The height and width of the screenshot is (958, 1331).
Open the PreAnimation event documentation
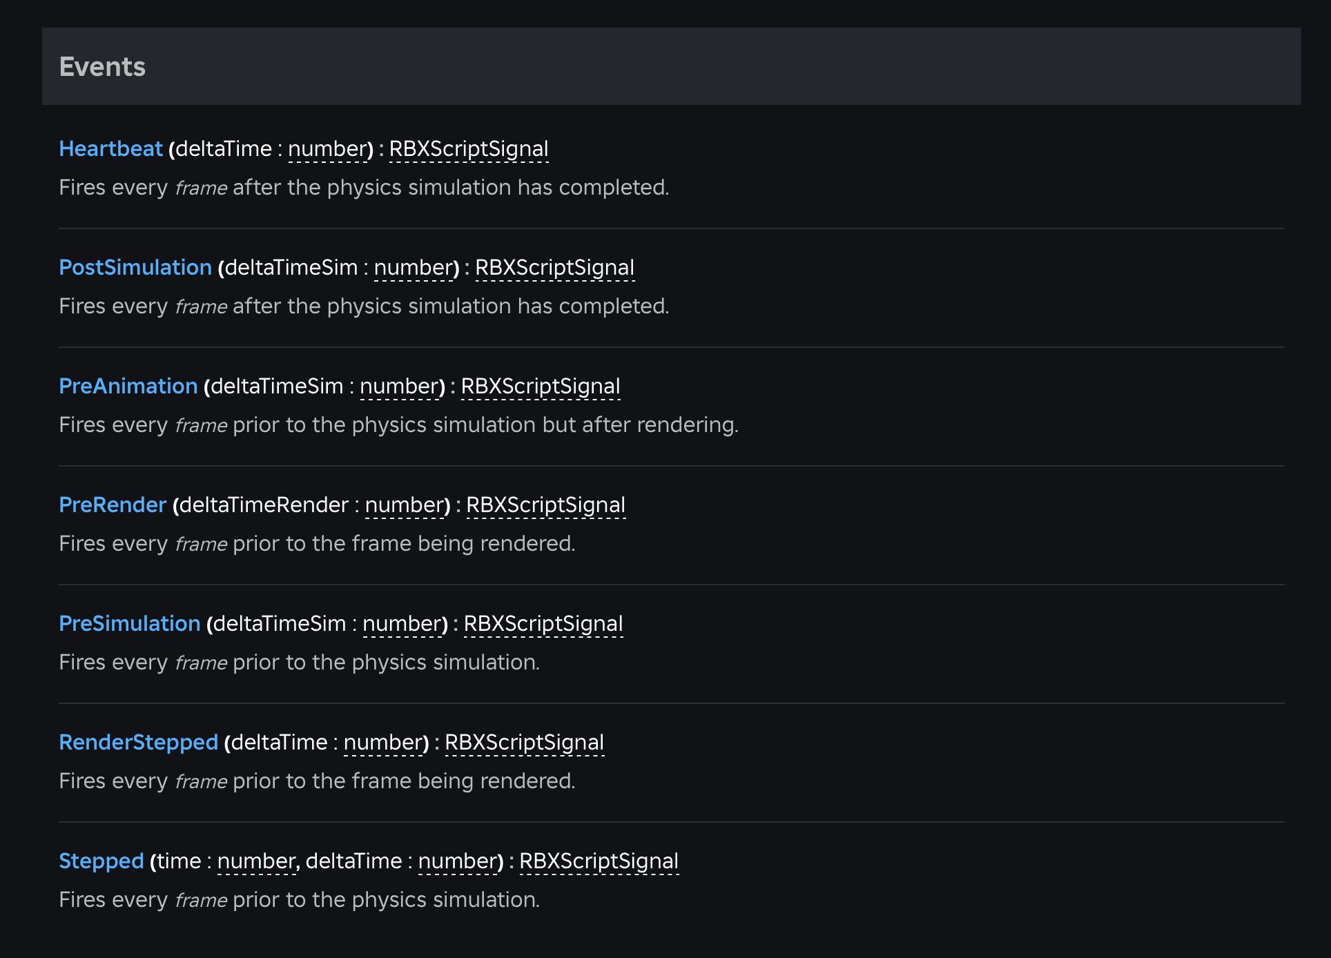click(x=128, y=387)
